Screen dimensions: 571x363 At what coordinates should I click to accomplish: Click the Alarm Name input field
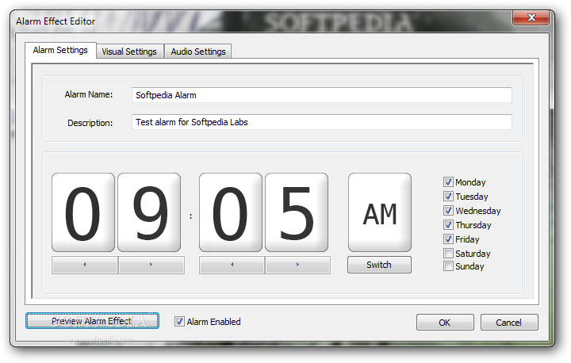[321, 95]
